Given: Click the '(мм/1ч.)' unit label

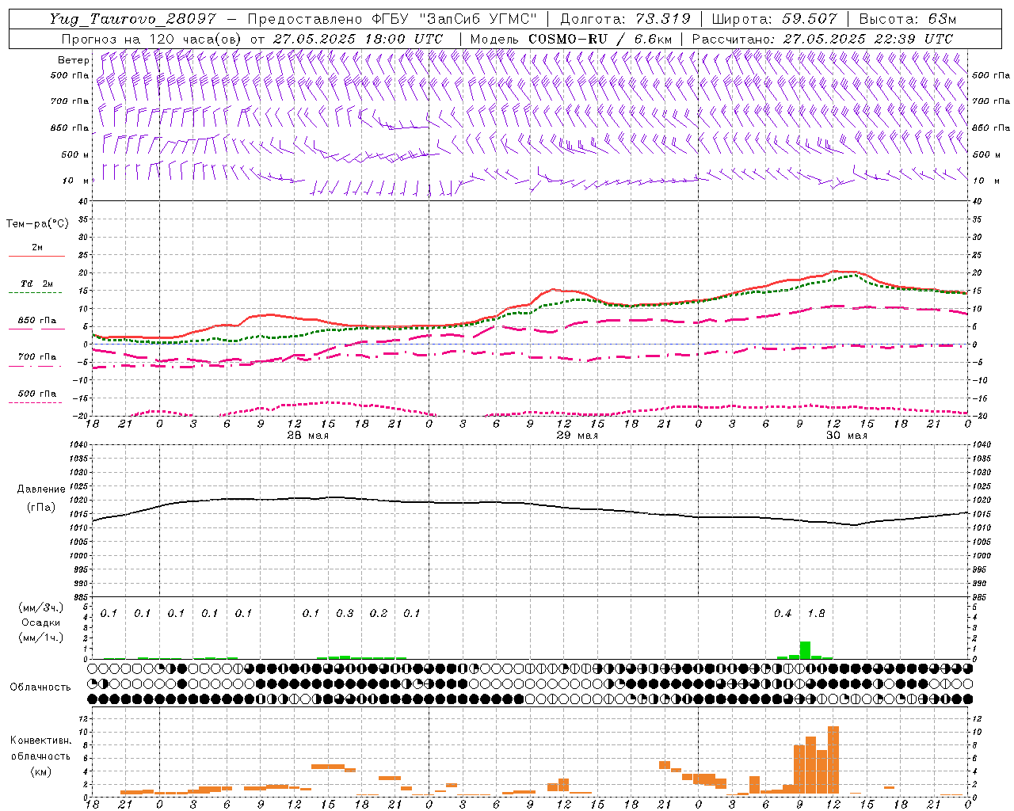Looking at the screenshot, I should coord(40,638).
